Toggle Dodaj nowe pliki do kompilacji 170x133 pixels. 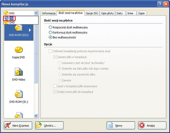click(x=55, y=92)
